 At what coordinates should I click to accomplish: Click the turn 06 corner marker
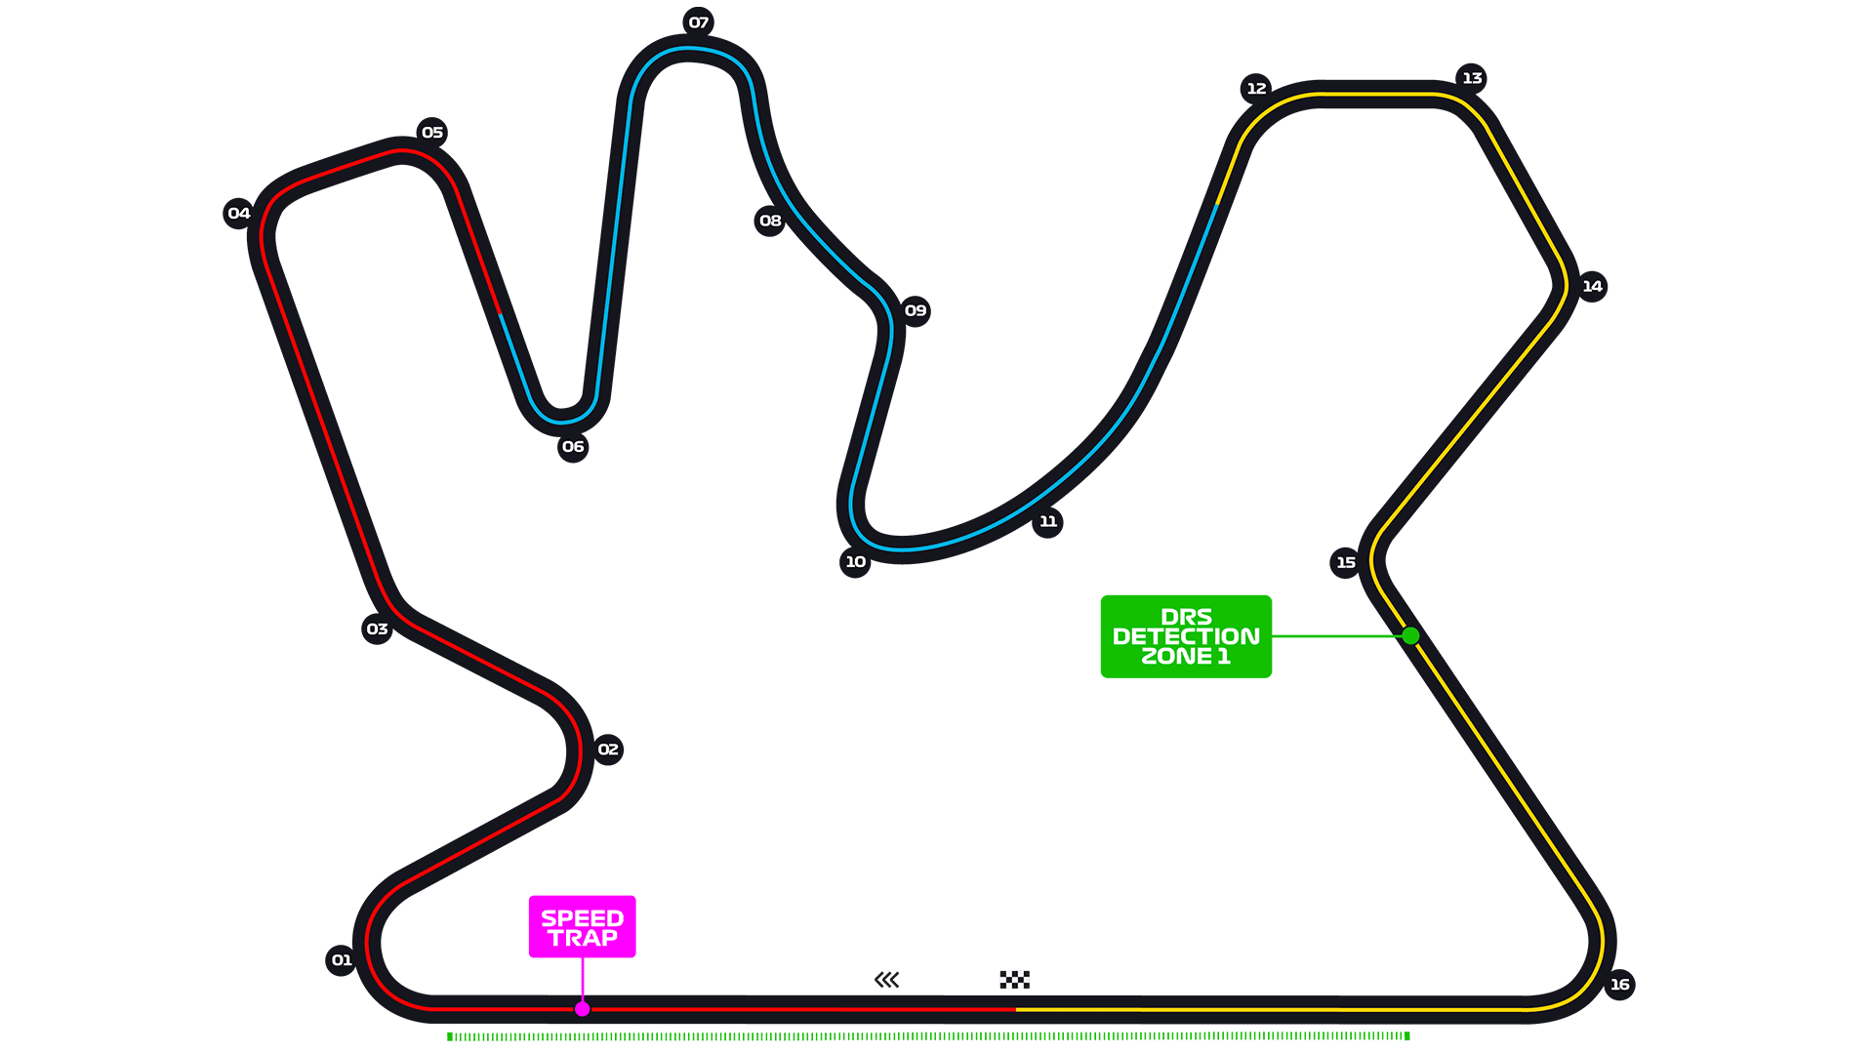point(573,447)
